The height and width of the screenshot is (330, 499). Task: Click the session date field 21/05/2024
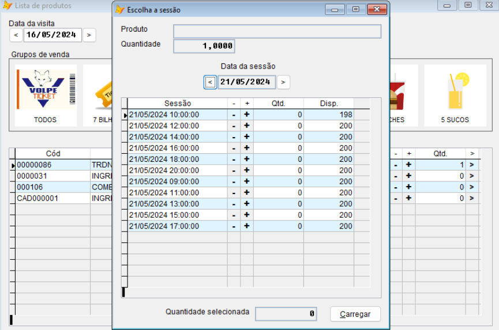point(246,82)
